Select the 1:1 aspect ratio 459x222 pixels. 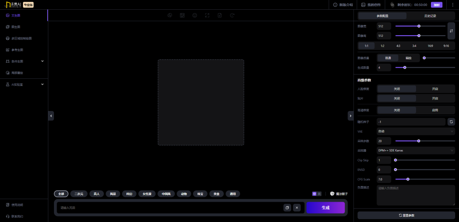[366, 46]
